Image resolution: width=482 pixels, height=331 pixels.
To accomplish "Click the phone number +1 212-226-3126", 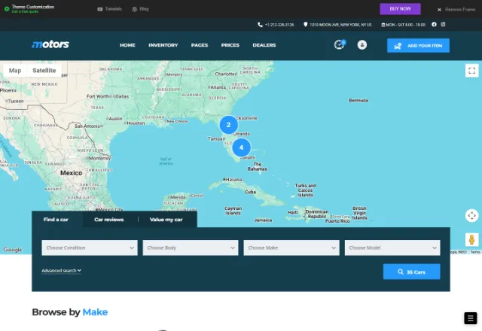I will click(x=279, y=25).
